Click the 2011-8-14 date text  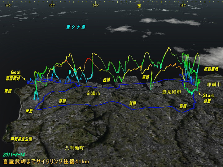[x=15, y=154]
